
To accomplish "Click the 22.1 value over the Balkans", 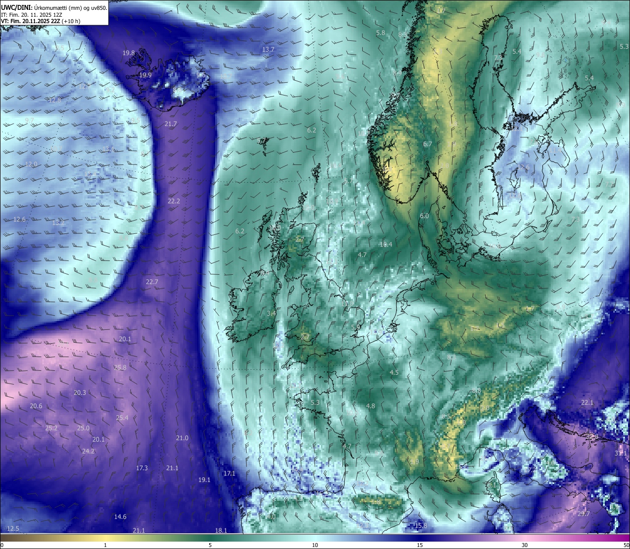I will click(587, 403).
